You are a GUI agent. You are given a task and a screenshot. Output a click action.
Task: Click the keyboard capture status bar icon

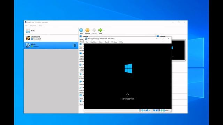[164, 110]
